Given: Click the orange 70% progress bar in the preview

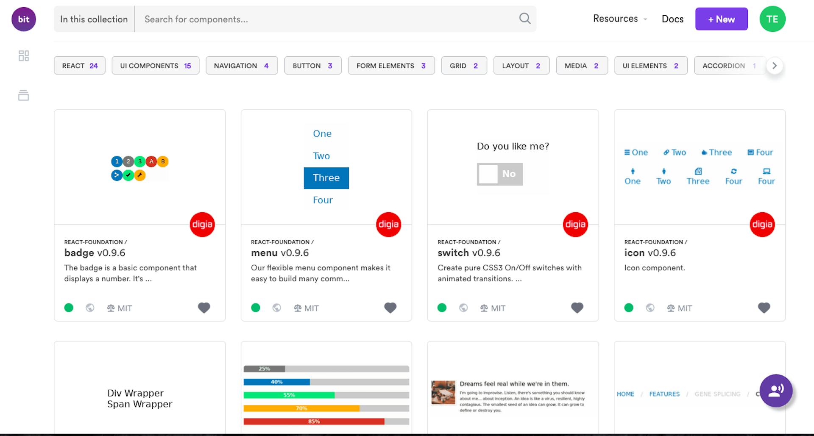Looking at the screenshot, I should (x=301, y=408).
